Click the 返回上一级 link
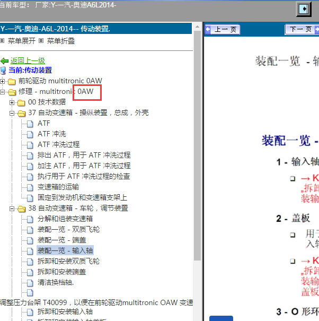 click(x=28, y=60)
